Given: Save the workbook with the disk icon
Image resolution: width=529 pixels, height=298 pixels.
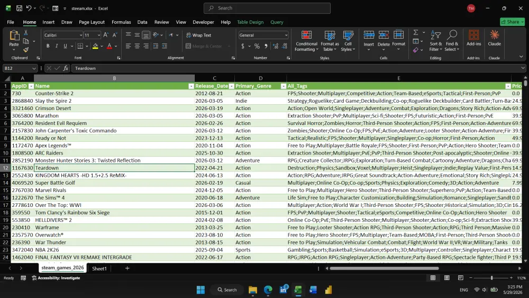Looking at the screenshot, I should [x=19, y=8].
